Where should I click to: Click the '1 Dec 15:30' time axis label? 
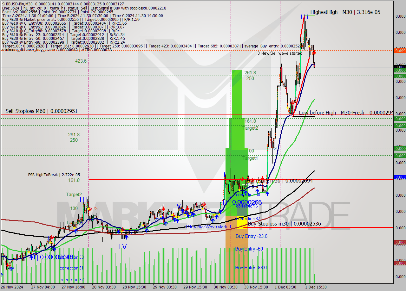pos(316,287)
